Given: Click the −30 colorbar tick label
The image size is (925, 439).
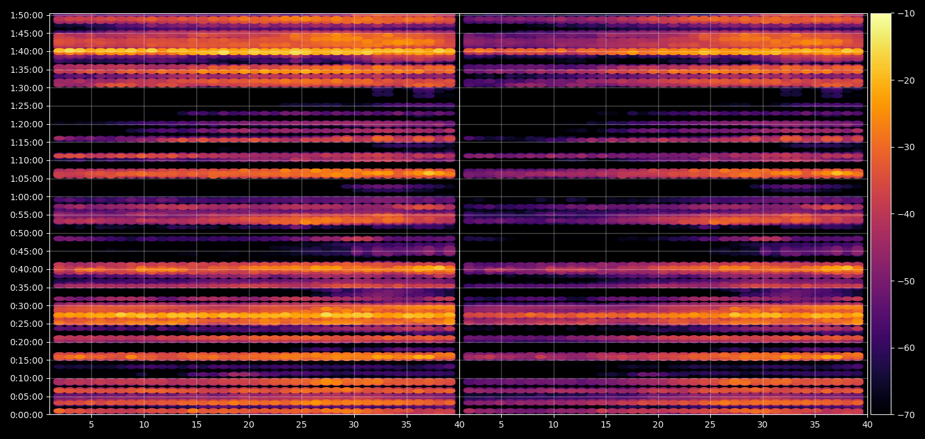Looking at the screenshot, I should coord(905,147).
